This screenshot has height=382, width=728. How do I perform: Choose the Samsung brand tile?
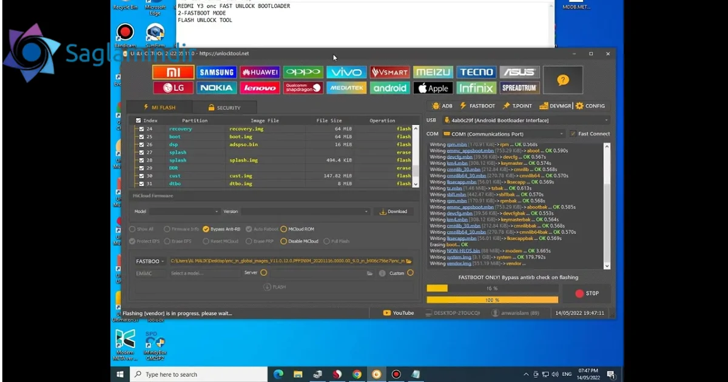tap(217, 72)
